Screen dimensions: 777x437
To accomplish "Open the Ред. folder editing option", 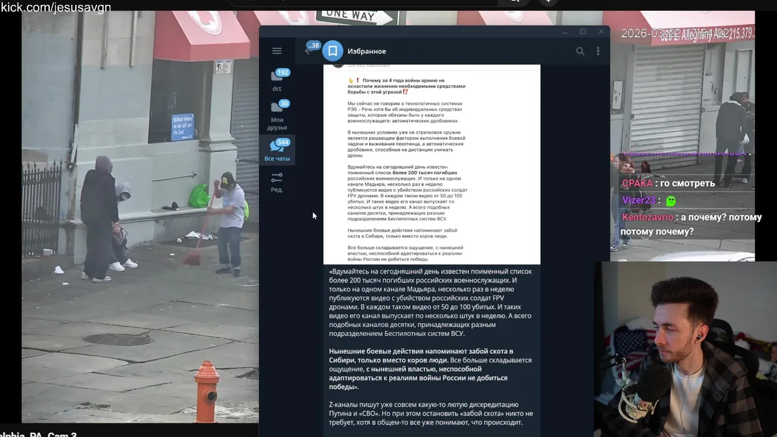I will (277, 181).
